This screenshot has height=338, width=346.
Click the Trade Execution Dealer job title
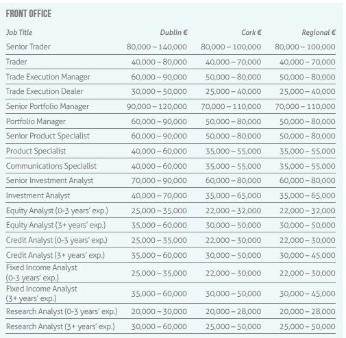tap(45, 91)
